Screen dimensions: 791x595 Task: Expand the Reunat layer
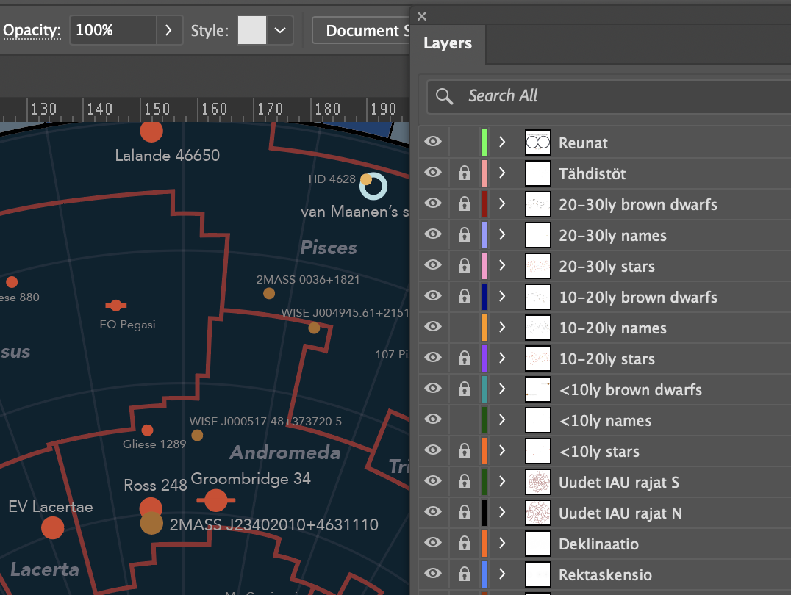(502, 143)
